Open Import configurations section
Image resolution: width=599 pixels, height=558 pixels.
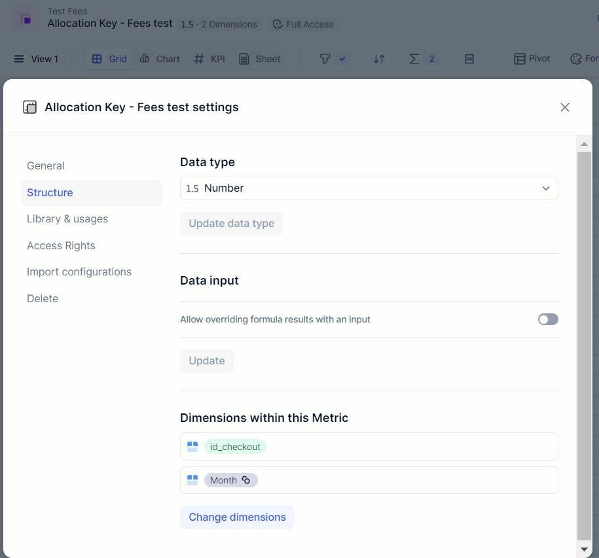point(79,271)
